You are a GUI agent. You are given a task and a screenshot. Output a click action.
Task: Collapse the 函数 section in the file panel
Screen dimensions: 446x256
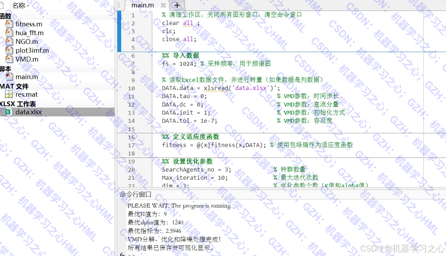6,15
